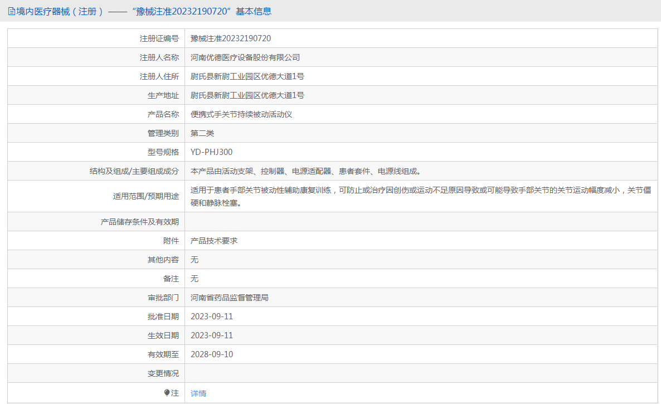Select intended-use text starting 适用于患者手部关节

click(421, 196)
